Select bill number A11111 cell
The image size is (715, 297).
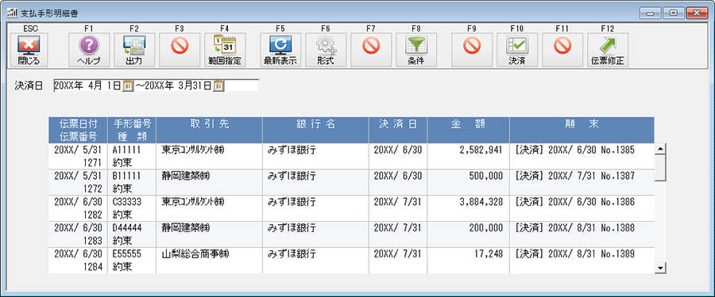(x=127, y=150)
